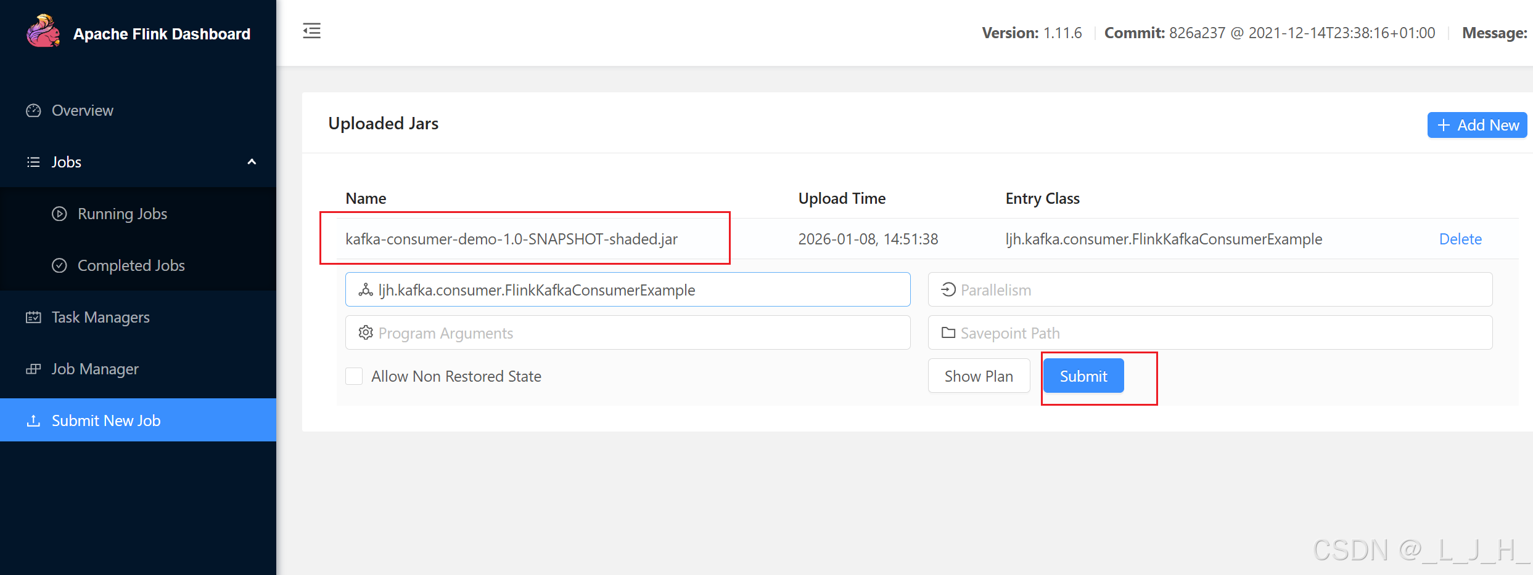
Task: Click the Submit New Job upload icon
Action: coord(33,421)
